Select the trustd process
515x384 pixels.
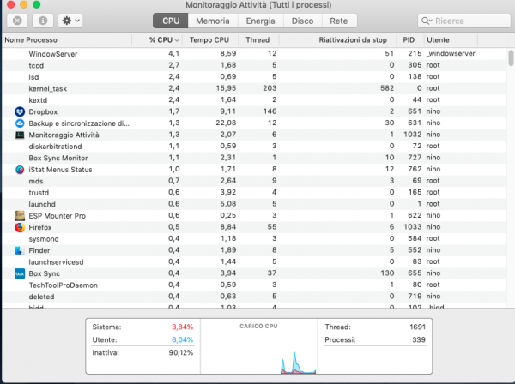pos(254,192)
